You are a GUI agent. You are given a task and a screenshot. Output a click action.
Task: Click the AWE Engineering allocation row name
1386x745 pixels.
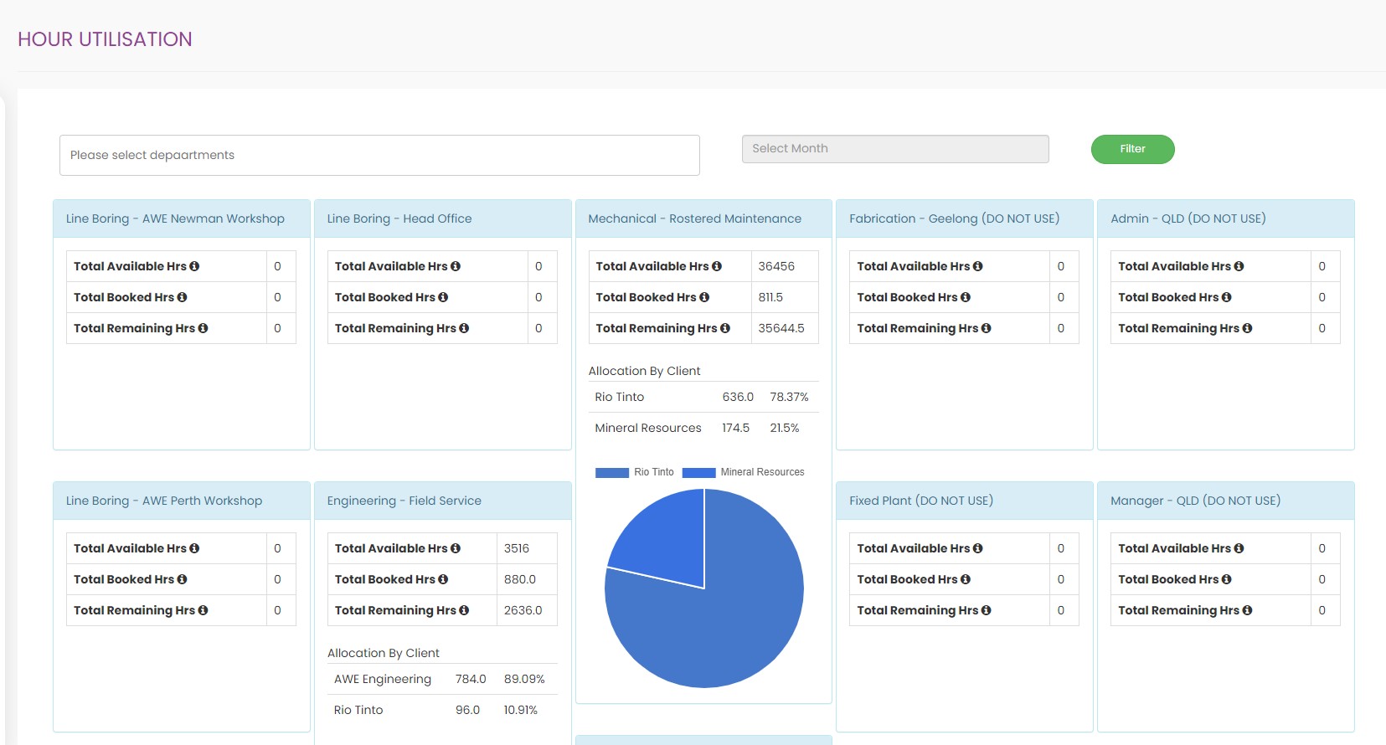pyautogui.click(x=383, y=679)
